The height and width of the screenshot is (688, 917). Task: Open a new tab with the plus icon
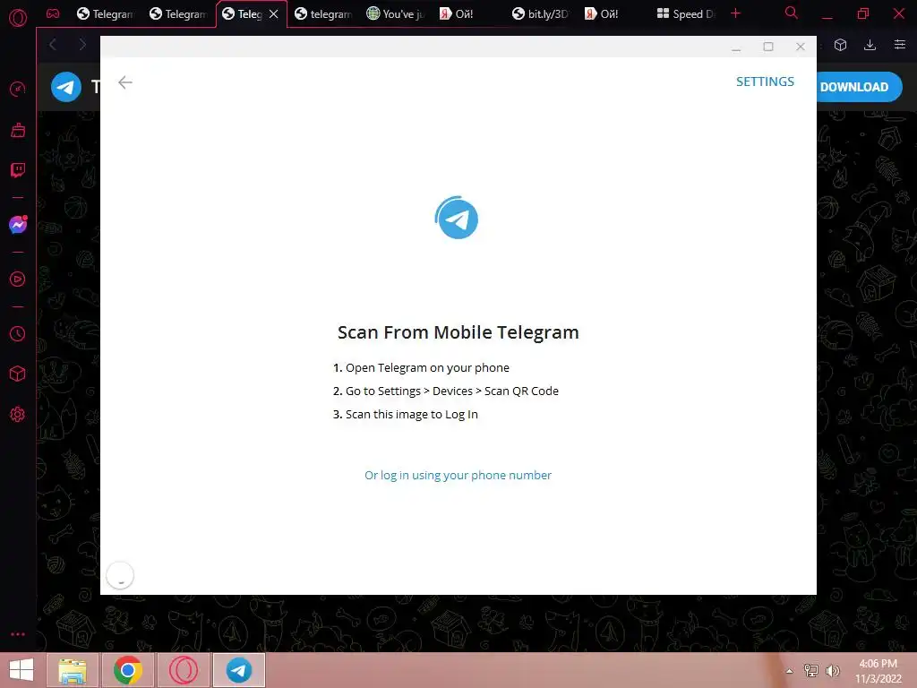(736, 13)
